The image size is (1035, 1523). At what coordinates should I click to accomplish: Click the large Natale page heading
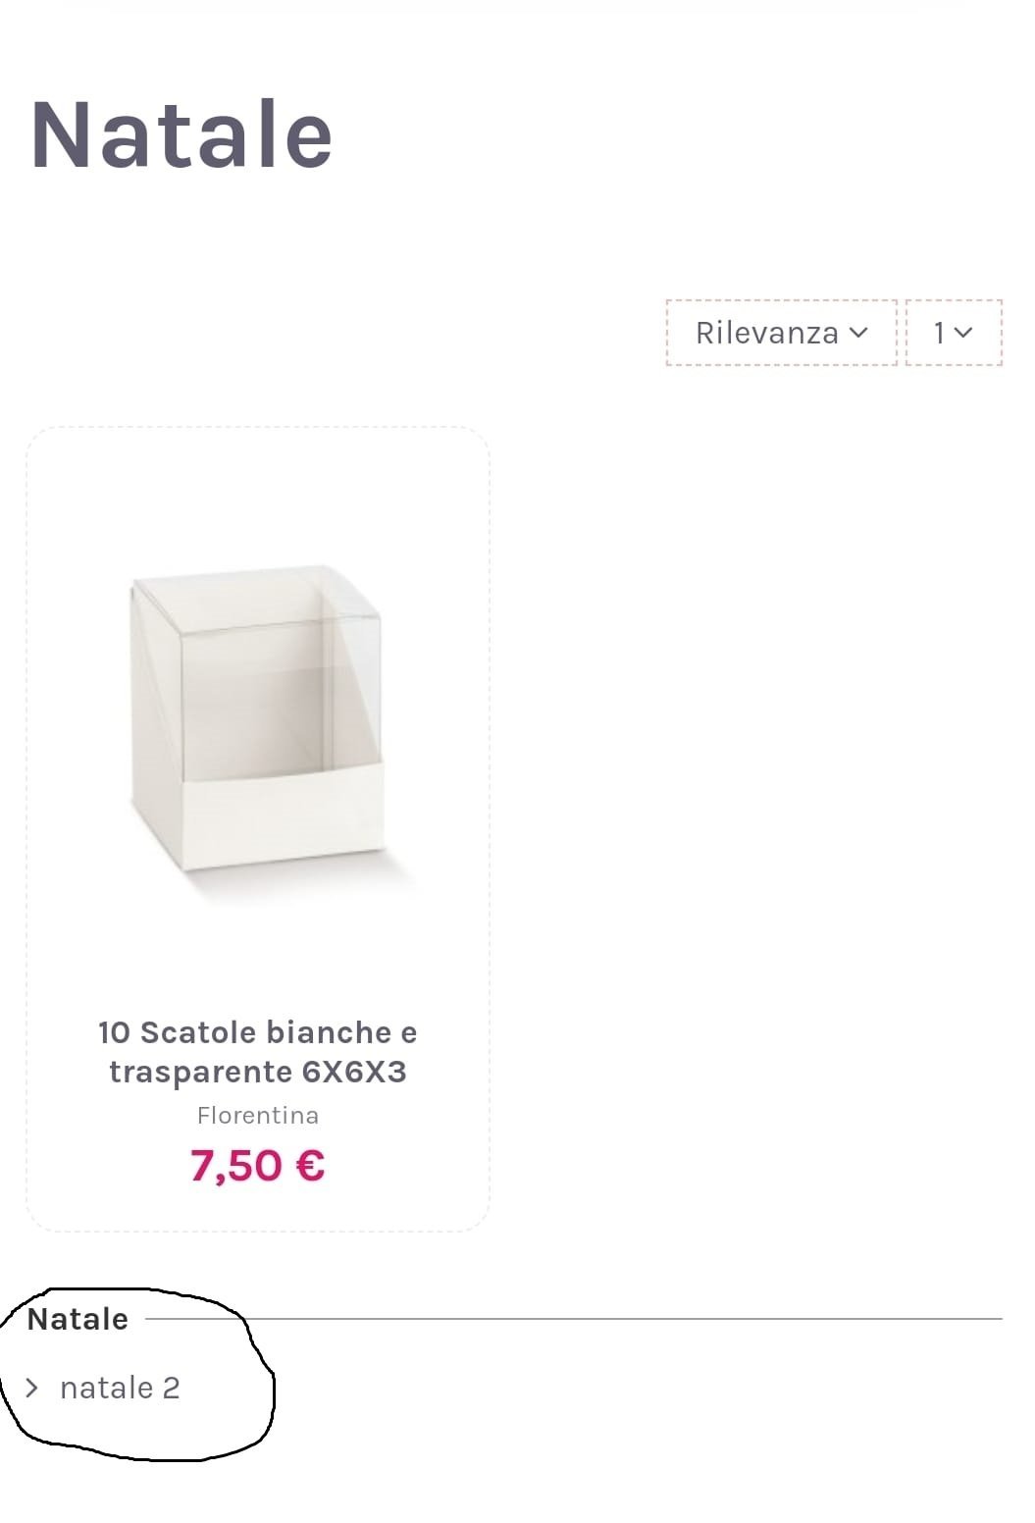click(181, 134)
